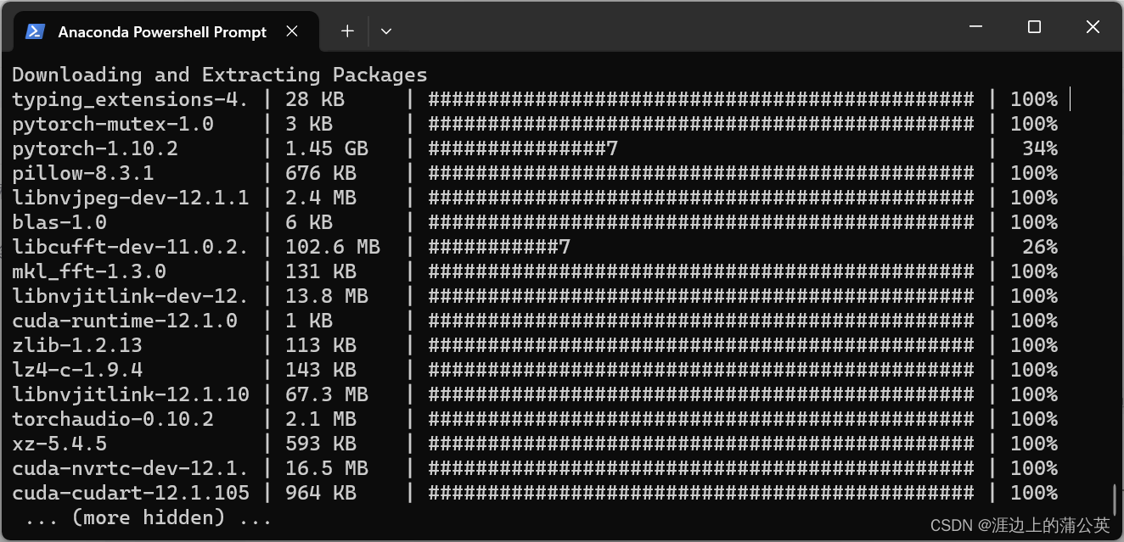Screen dimensions: 1124x542
Task: Click the mkl_fft-1.3.0 line
Action: click(85, 271)
